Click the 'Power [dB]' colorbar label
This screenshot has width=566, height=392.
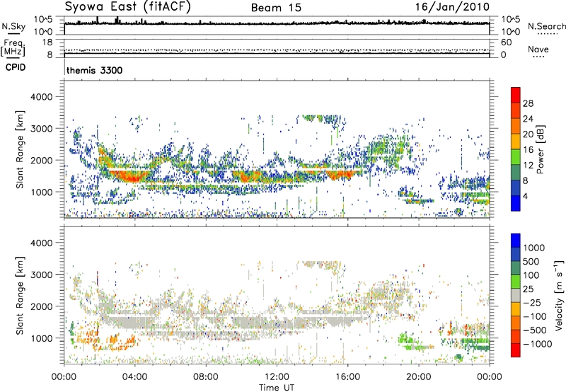point(541,149)
